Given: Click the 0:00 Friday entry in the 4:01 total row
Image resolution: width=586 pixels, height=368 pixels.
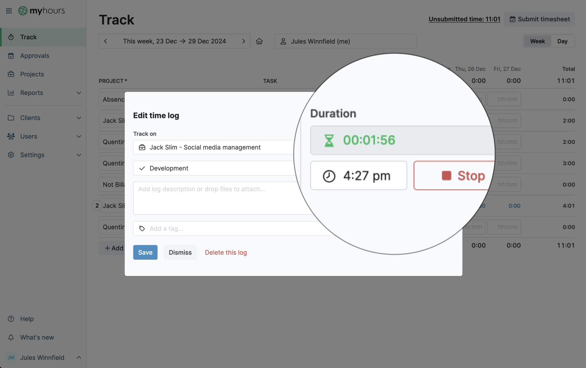Looking at the screenshot, I should tap(514, 206).
